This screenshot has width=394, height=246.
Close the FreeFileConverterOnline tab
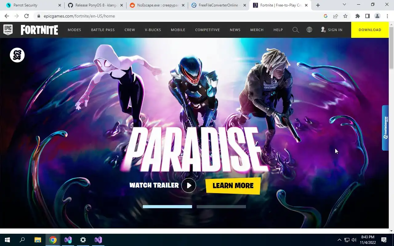[x=245, y=5]
